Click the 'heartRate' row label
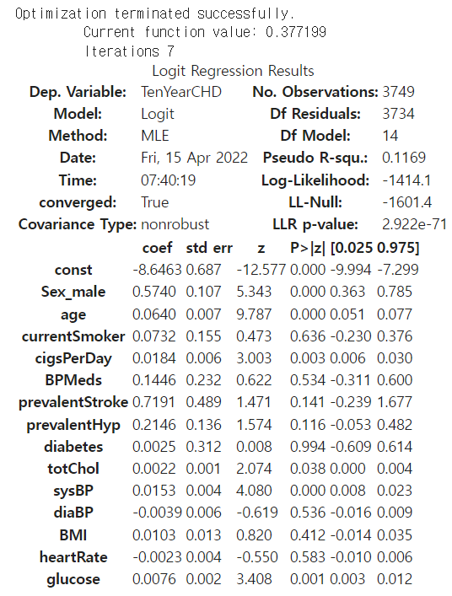Image resolution: width=452 pixels, height=596 pixels. pos(73,557)
